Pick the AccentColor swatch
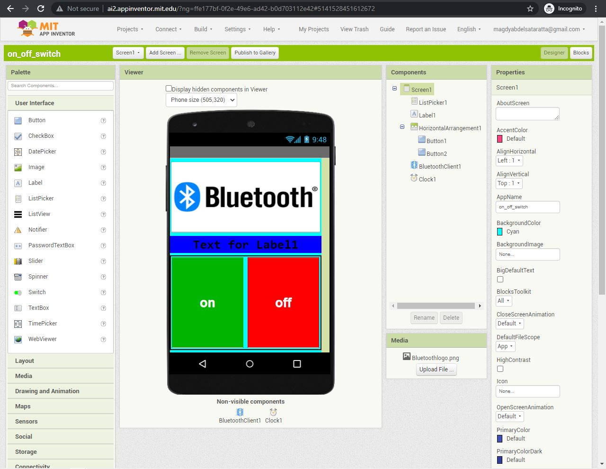The width and height of the screenshot is (606, 469). (x=499, y=139)
